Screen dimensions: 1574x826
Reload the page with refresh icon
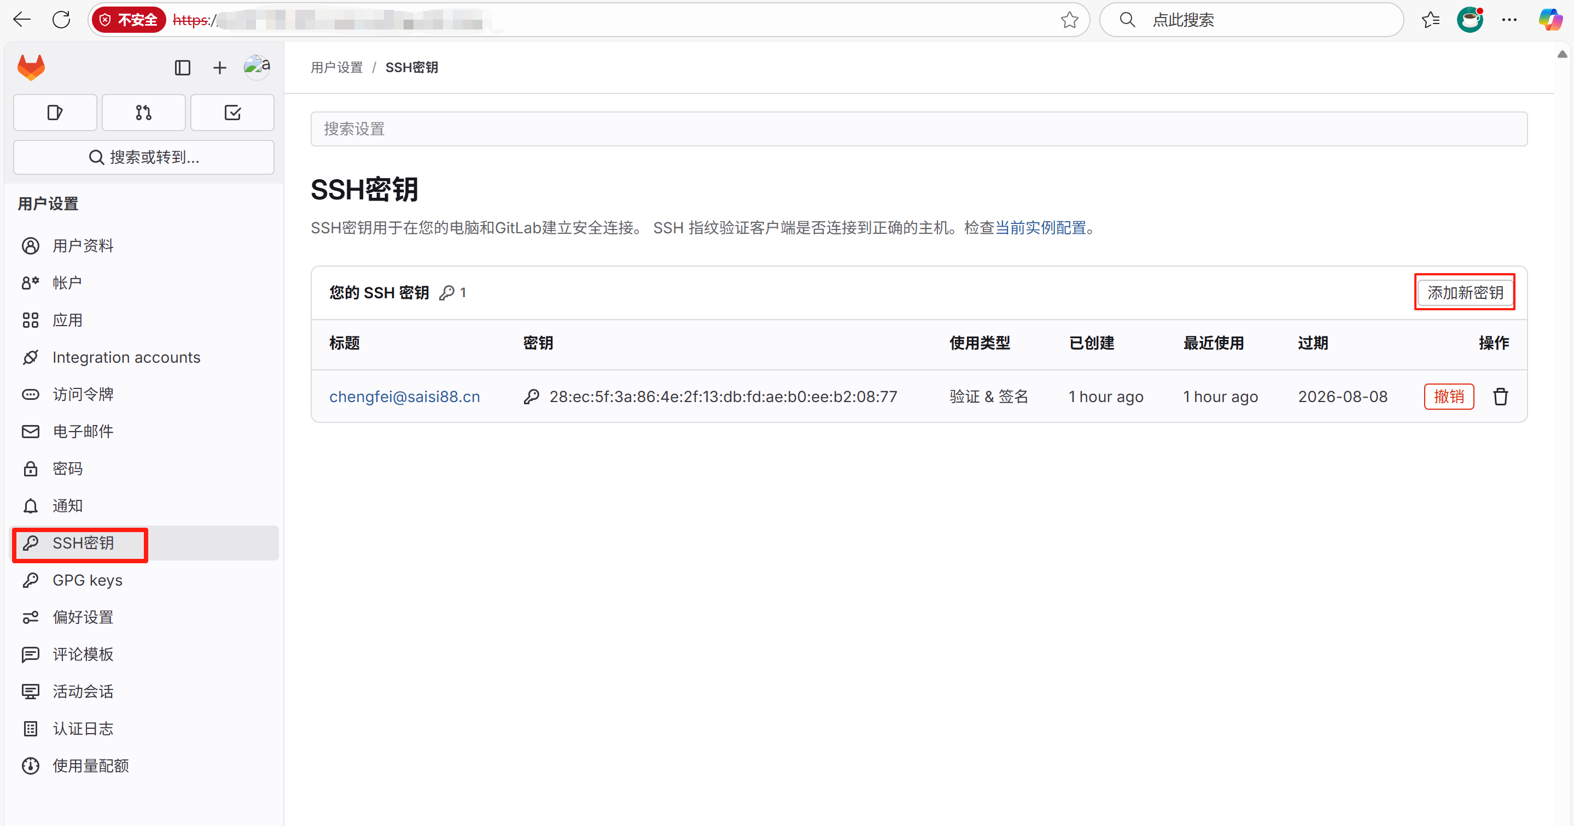tap(61, 20)
